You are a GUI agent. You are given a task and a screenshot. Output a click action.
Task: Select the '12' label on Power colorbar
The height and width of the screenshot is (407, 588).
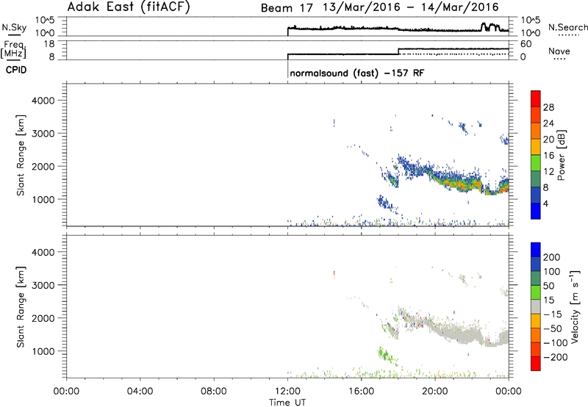tap(548, 172)
